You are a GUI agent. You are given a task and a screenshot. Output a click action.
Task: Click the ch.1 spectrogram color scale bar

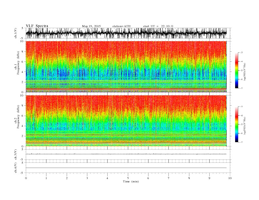click(x=236, y=70)
